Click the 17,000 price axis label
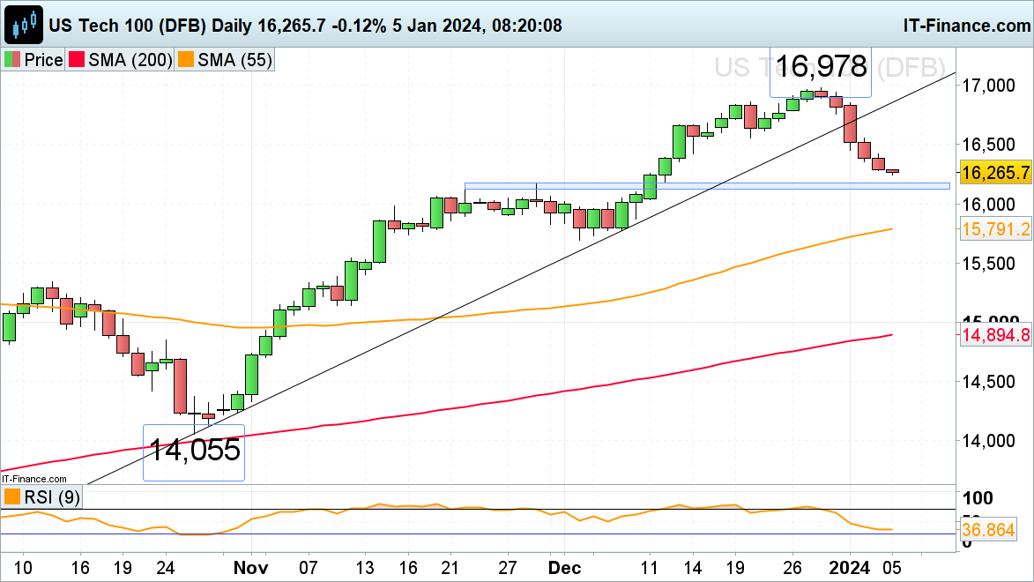1034x582 pixels. pos(988,86)
